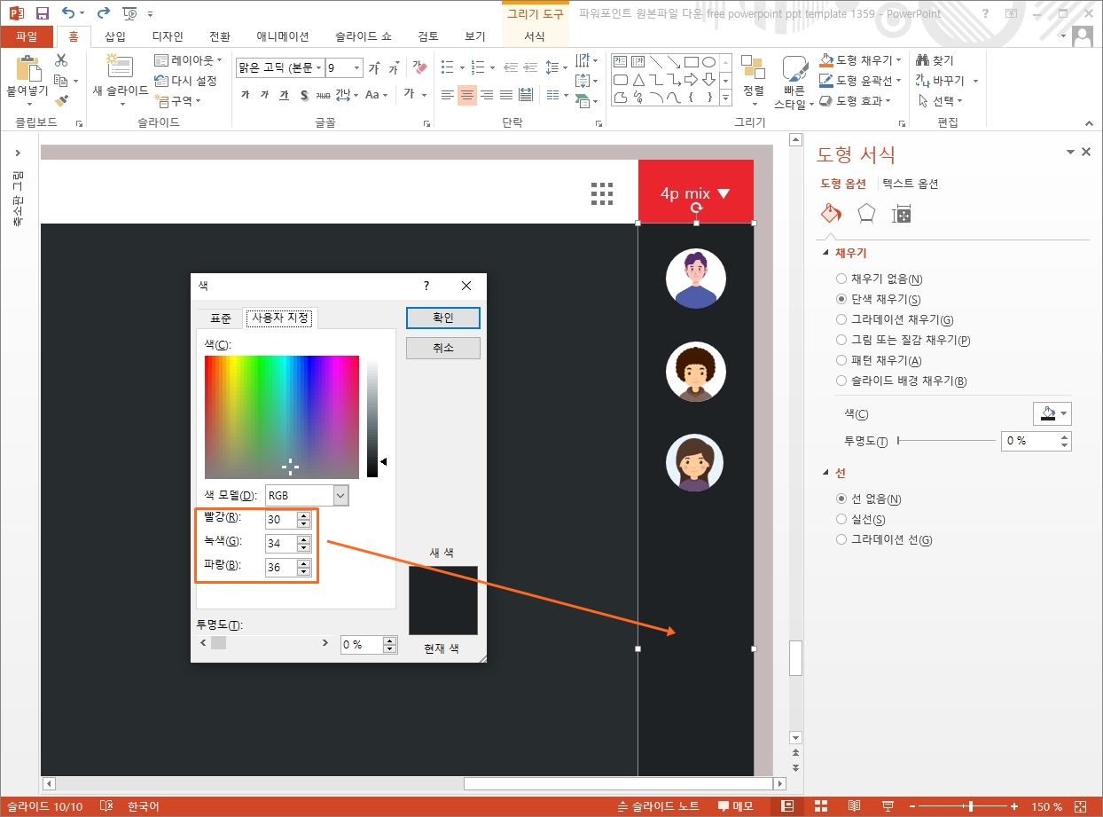Click the 확인 (OK) button in color dialog

click(x=443, y=318)
